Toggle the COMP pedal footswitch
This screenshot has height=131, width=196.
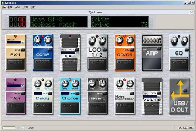tap(43, 64)
